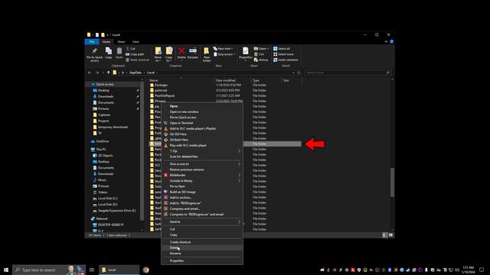This screenshot has height=275, width=490.
Task: Click the Rename icon in ribbon
Action: [x=193, y=53]
